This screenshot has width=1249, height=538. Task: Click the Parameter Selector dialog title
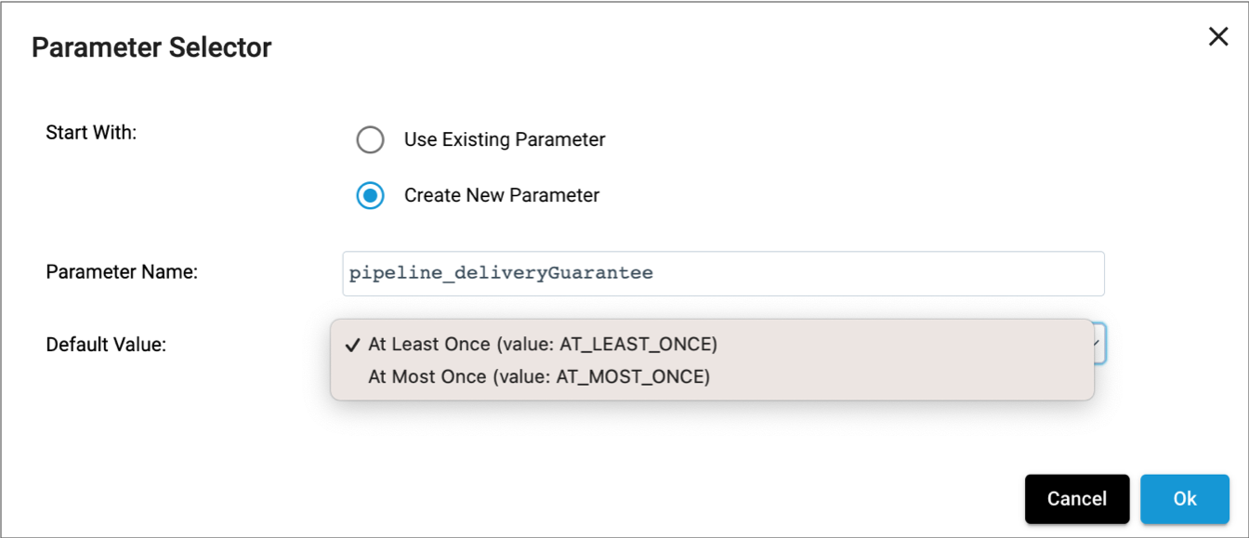pos(151,46)
